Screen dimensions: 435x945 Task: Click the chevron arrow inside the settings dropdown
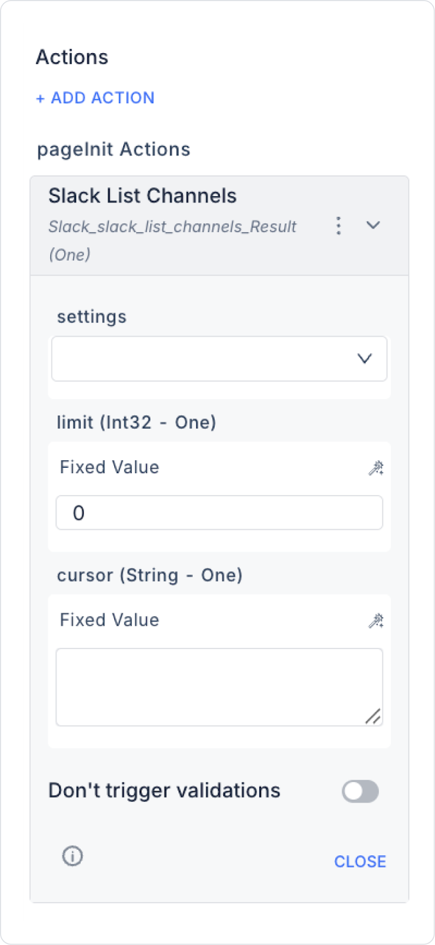point(365,359)
